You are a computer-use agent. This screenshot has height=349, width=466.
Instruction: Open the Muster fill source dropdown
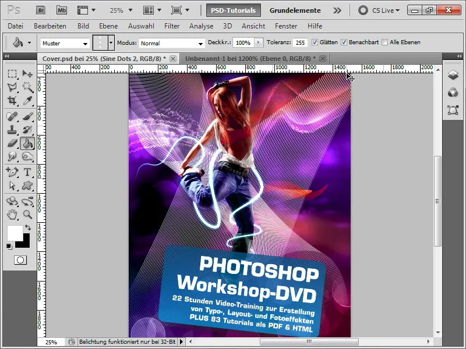click(x=65, y=43)
